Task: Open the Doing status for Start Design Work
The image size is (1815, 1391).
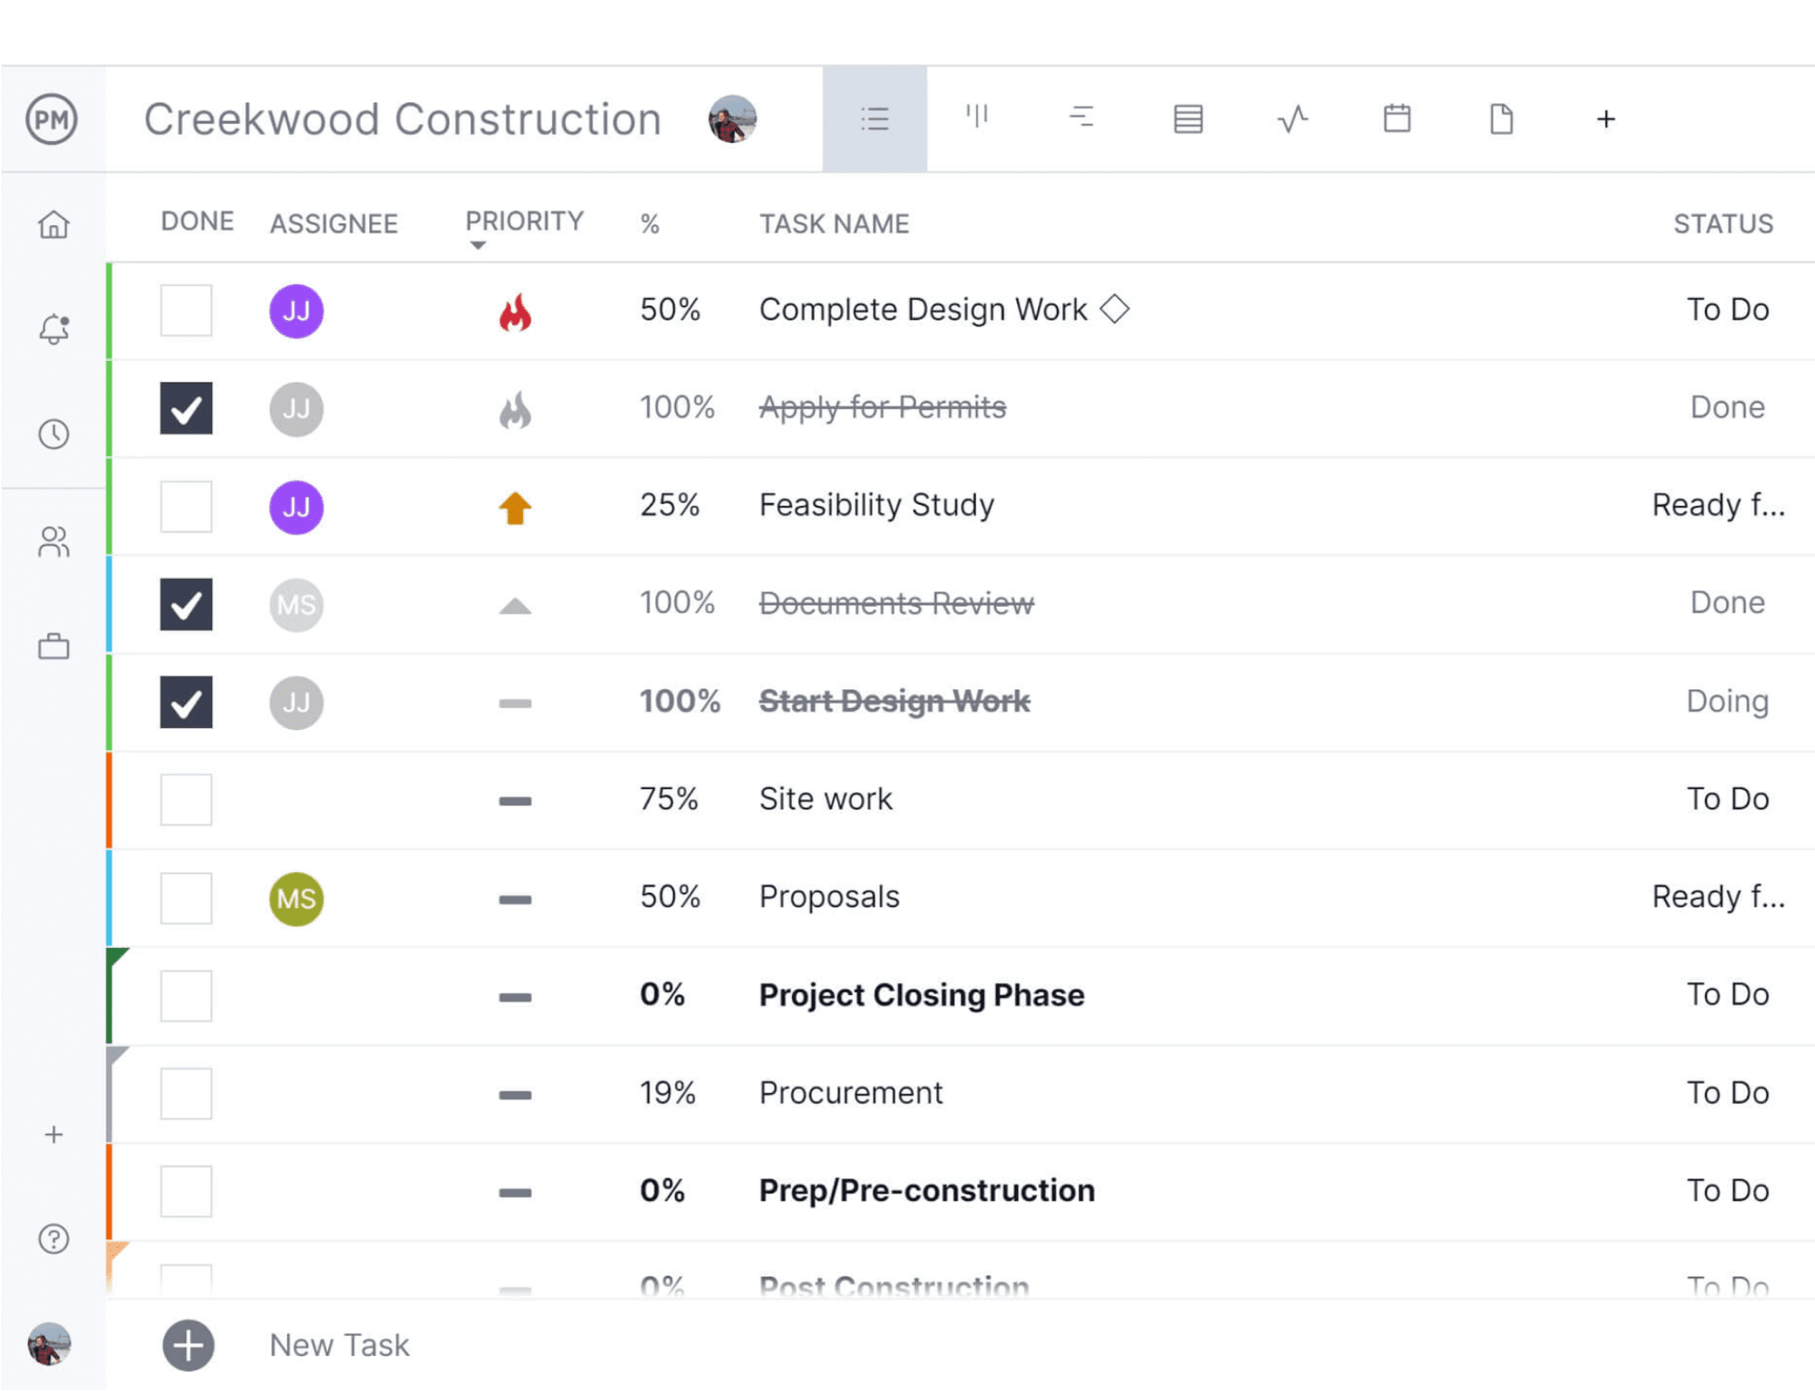Action: pos(1725,700)
